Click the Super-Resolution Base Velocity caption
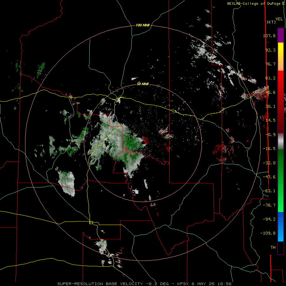This screenshot has height=286, width=286. pyautogui.click(x=145, y=284)
